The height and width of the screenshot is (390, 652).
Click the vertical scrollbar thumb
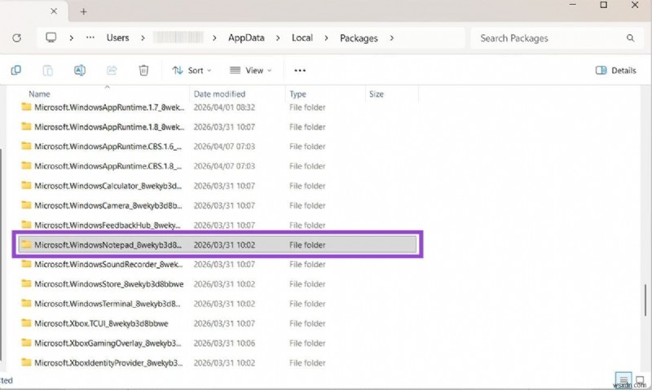645,300
